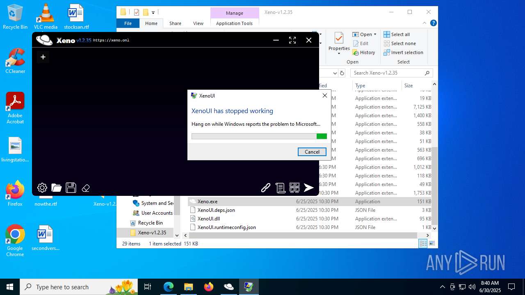Open the Recycle Bin desktop icon
Screen dimensions: 525x295
point(15,17)
